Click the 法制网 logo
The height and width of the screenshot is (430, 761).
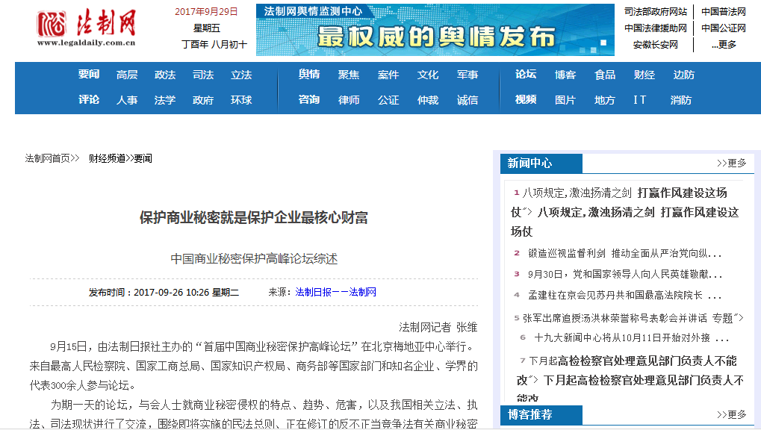(86, 28)
